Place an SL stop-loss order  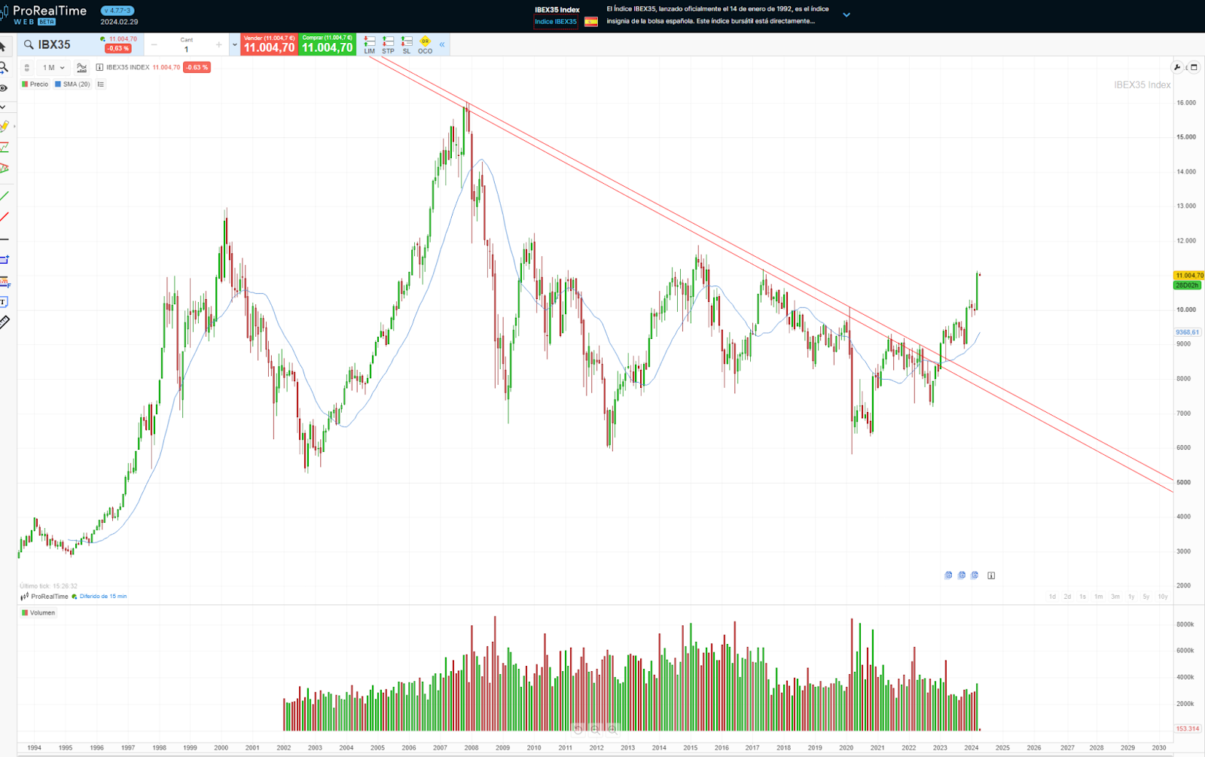[407, 45]
